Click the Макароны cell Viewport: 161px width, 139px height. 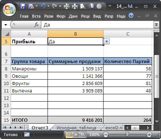29,69
